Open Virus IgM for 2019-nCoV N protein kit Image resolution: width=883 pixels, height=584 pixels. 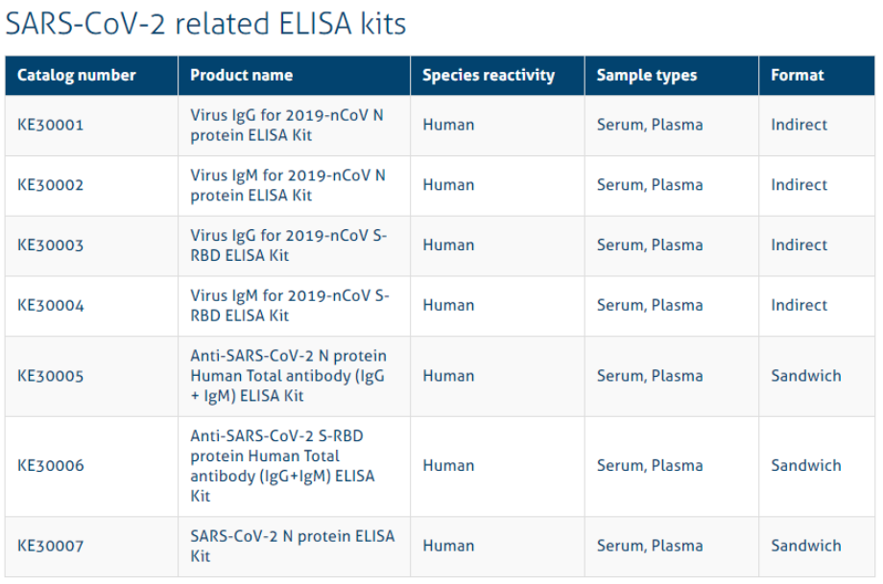point(288,185)
